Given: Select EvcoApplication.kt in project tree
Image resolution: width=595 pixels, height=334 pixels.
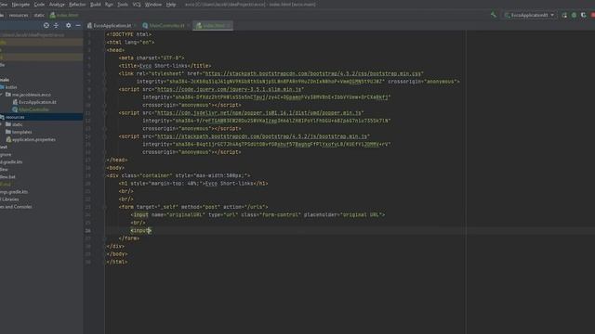Looking at the screenshot, I should coord(37,102).
